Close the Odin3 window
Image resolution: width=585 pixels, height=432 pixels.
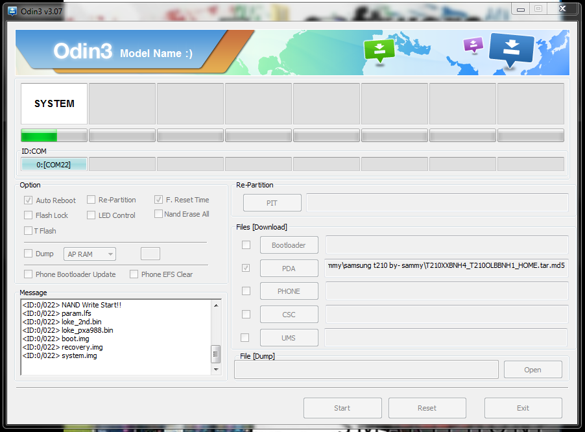[562, 8]
